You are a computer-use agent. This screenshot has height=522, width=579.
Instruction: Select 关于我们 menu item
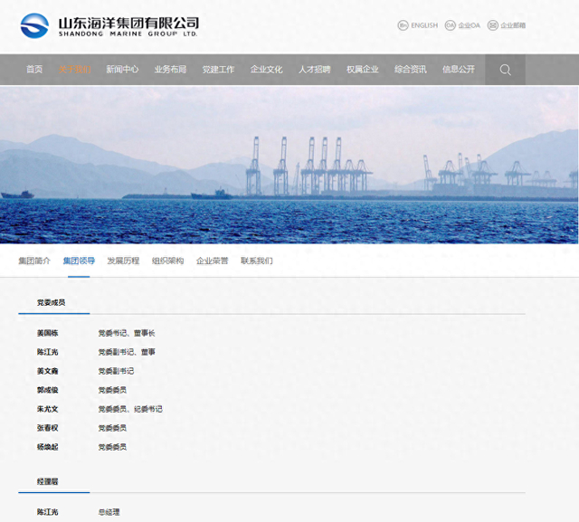click(74, 70)
